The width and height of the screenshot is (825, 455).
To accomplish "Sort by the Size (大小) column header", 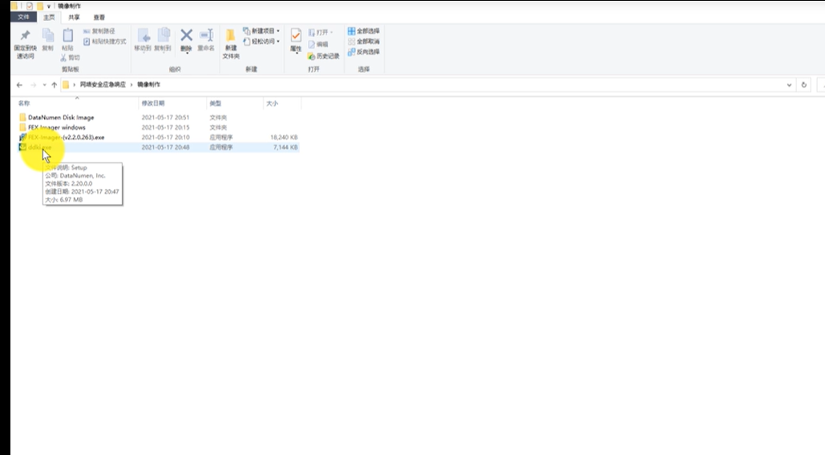I will [272, 103].
